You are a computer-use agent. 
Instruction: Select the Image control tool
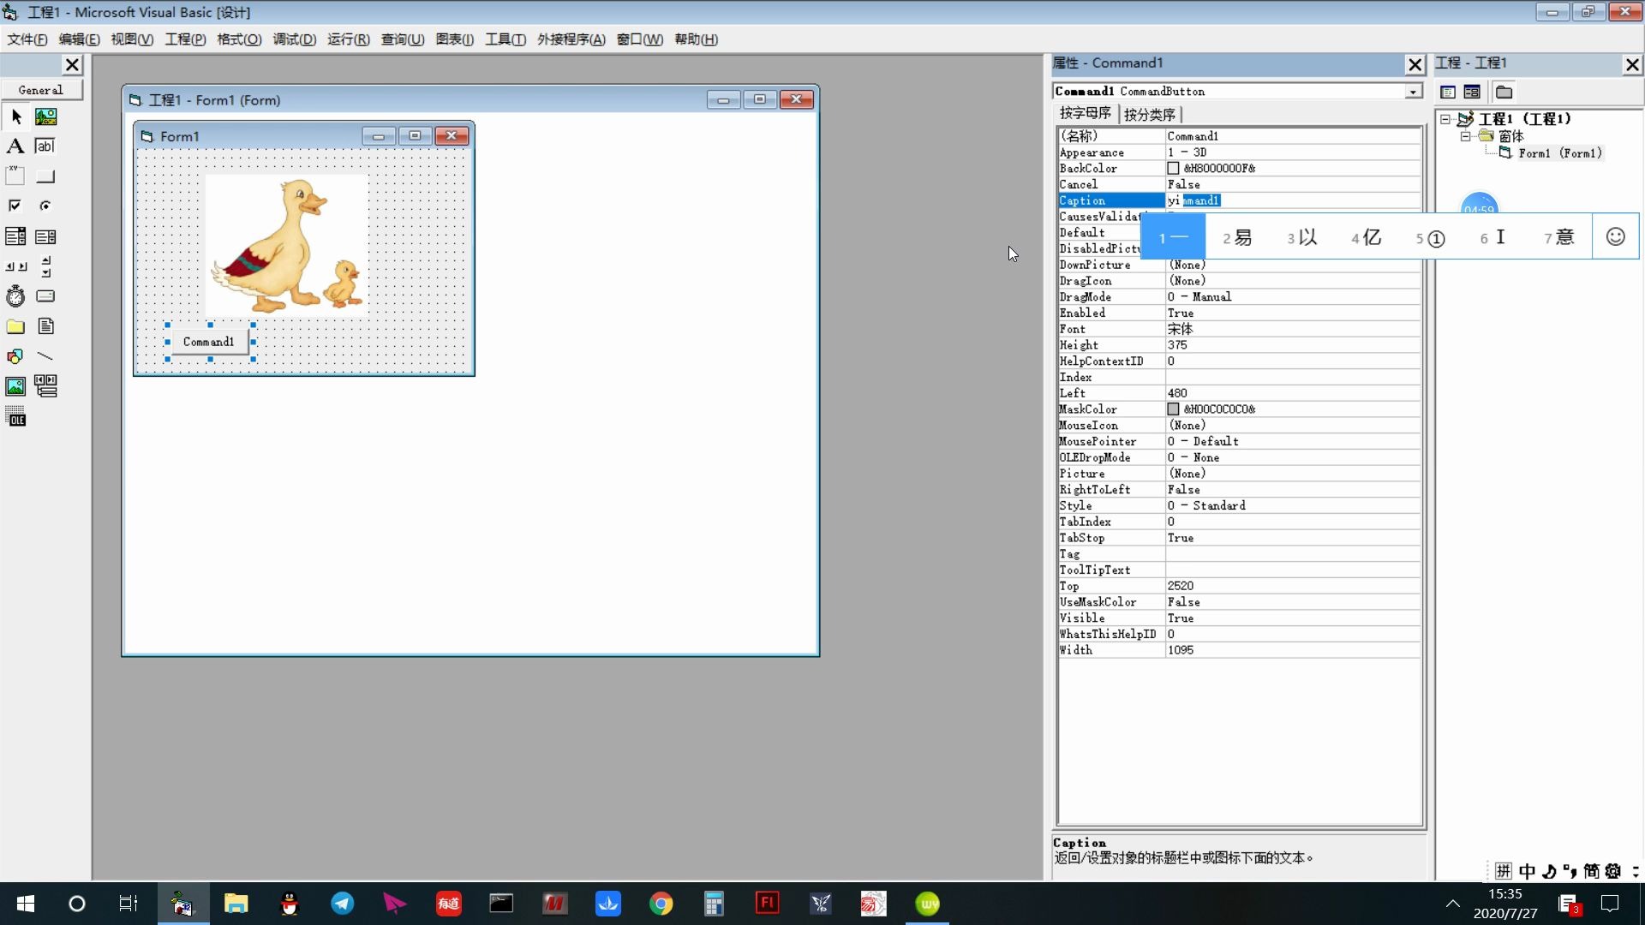(x=15, y=386)
